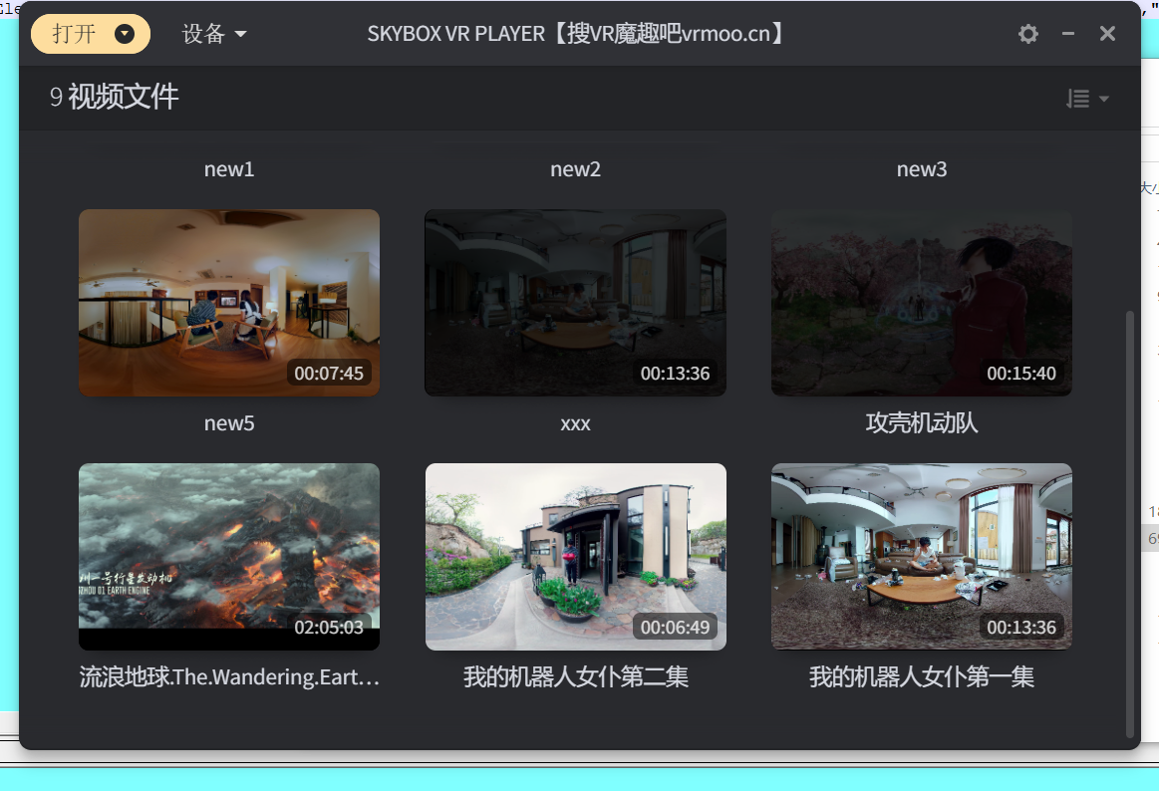Viewport: 1159px width, 791px height.
Task: Click the truncated 流浪地球.The.Wandering.Eart… title
Action: [228, 676]
